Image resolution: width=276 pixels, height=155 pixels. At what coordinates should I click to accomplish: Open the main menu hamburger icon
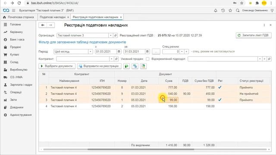(13, 10)
